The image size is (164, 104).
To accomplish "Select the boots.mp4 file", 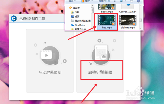I will coord(107,8).
